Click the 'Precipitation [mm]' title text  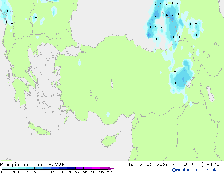23,165
